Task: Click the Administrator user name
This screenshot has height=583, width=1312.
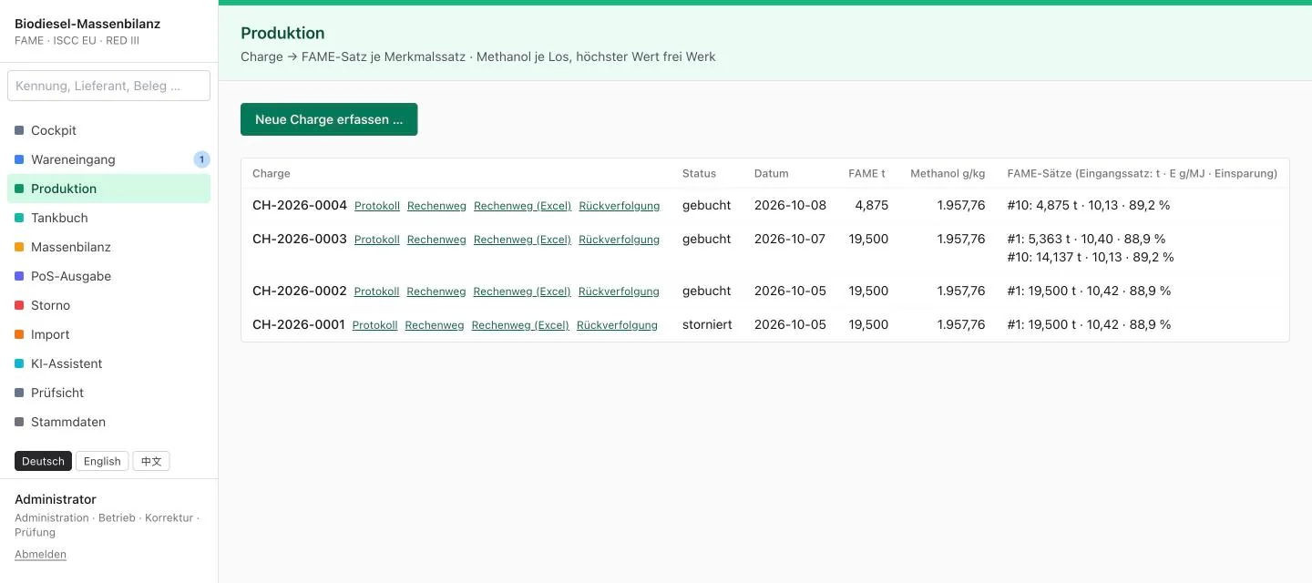Action: pyautogui.click(x=56, y=499)
